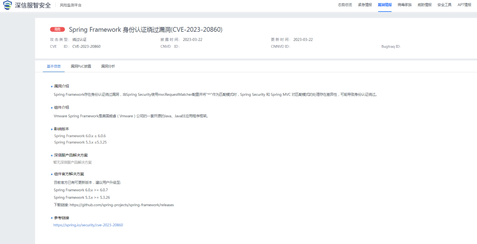
Task: Open the spring.io cve-2023-20860 reference link
Action: pos(88,225)
